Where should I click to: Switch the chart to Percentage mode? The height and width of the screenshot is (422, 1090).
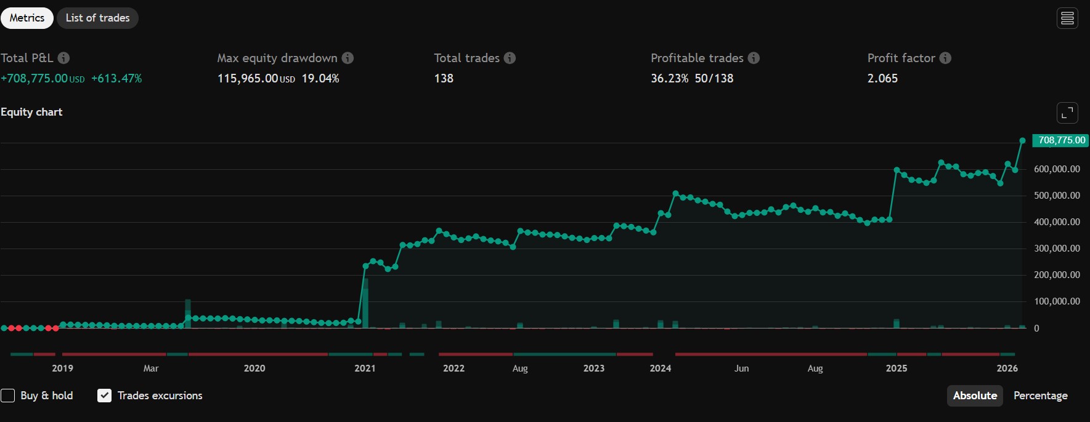click(x=1040, y=396)
